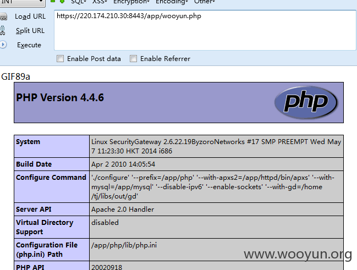This screenshot has width=357, height=270.
Task: Click the Split URL icon
Action: 3,31
